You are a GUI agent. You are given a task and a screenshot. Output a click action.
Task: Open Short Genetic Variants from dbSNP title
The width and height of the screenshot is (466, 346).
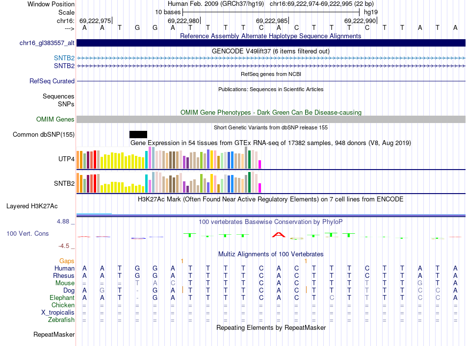pyautogui.click(x=271, y=127)
